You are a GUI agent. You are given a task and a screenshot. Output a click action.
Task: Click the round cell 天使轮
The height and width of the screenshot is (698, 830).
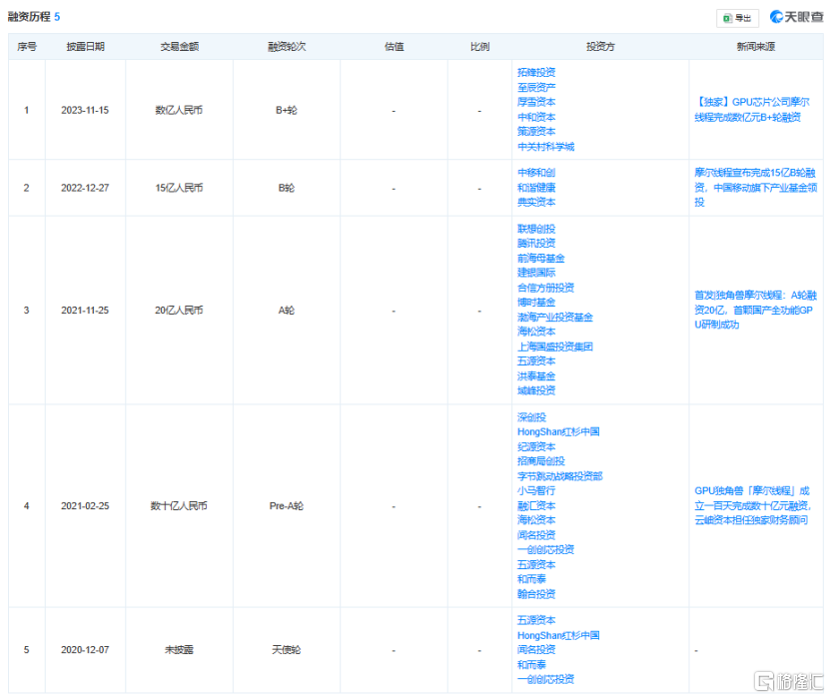click(x=287, y=650)
